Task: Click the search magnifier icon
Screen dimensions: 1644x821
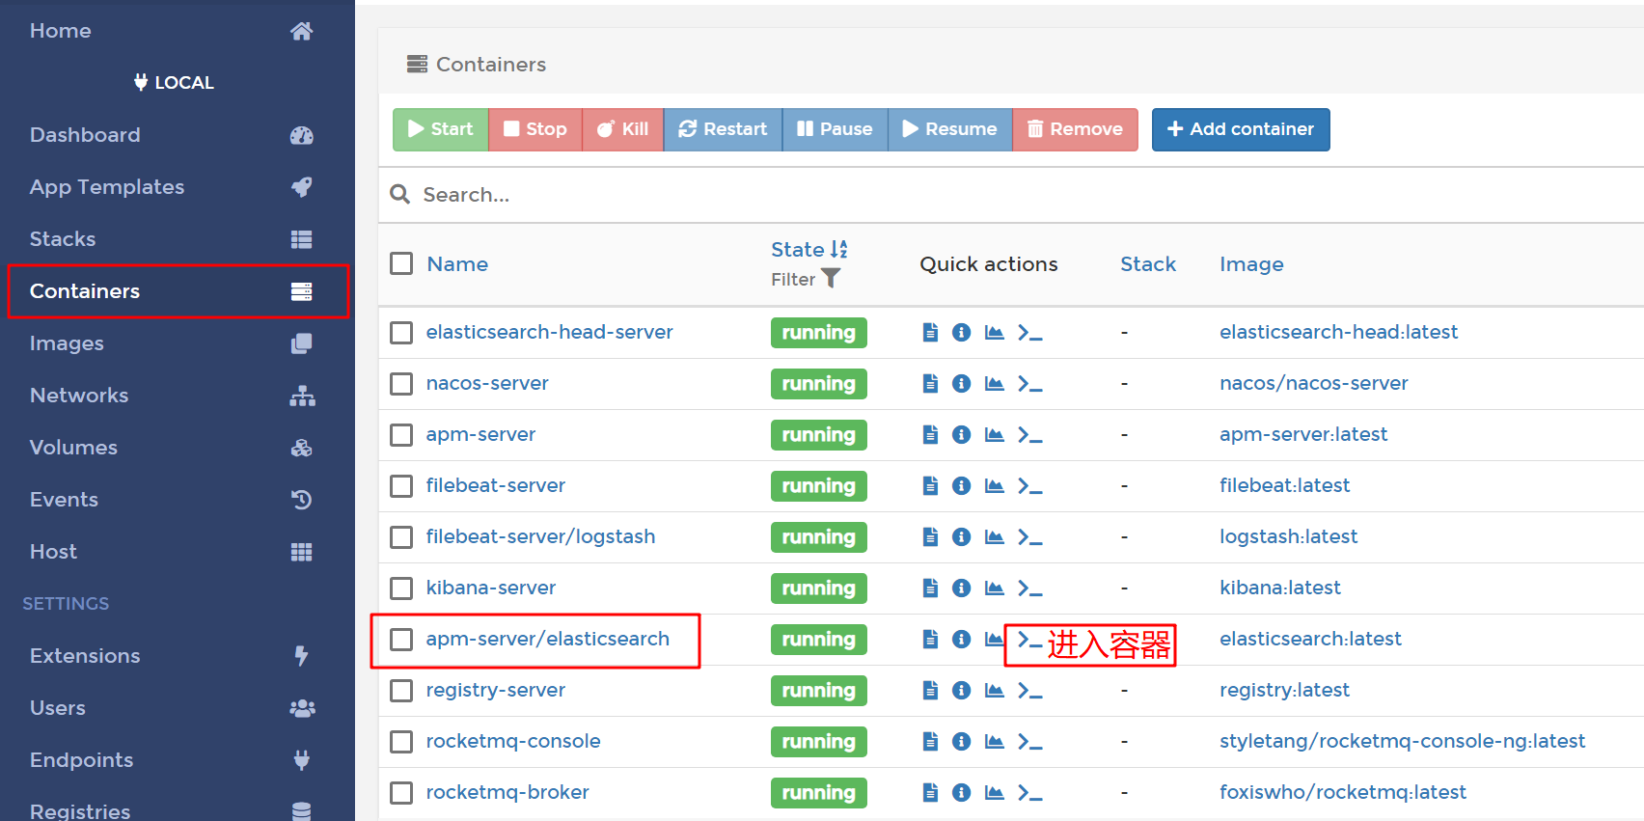Action: [x=399, y=195]
